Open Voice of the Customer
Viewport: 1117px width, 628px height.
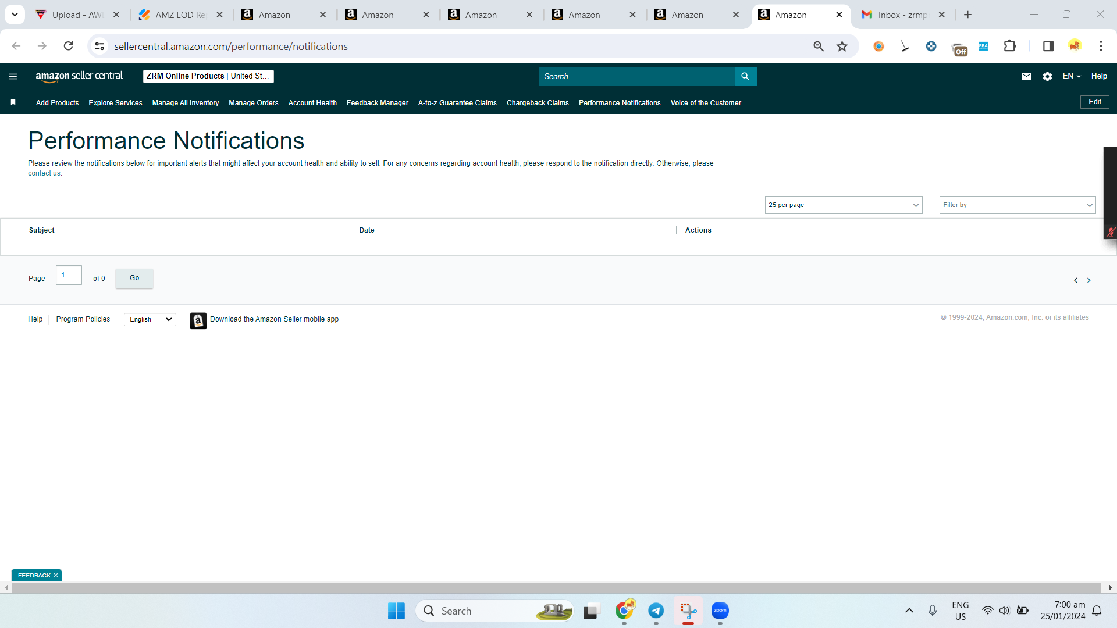pyautogui.click(x=706, y=103)
